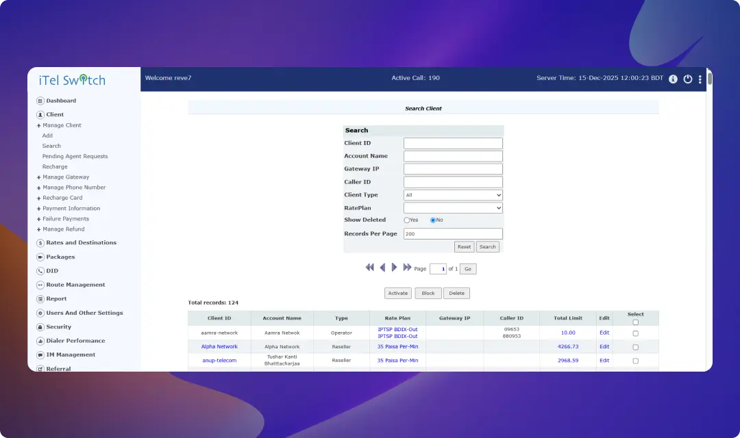Toggle the Select all header checkbox
The width and height of the screenshot is (740, 438).
[x=635, y=322]
